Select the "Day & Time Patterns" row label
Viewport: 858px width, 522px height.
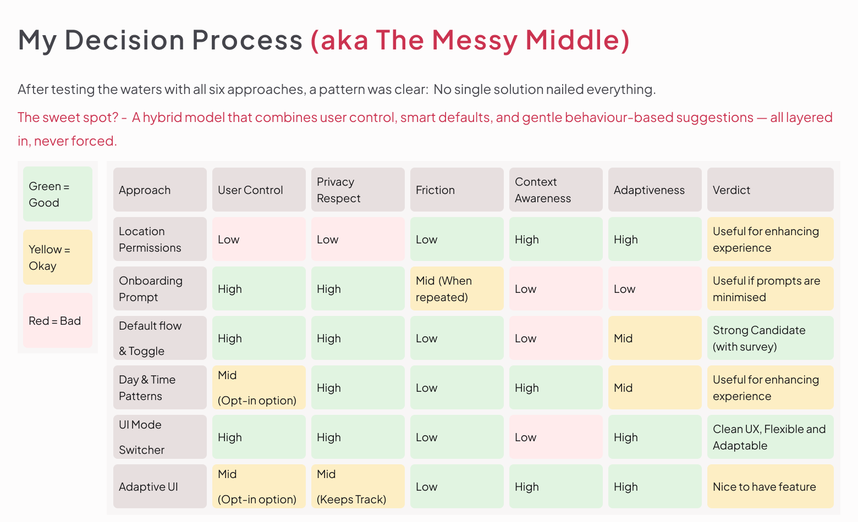pos(159,387)
